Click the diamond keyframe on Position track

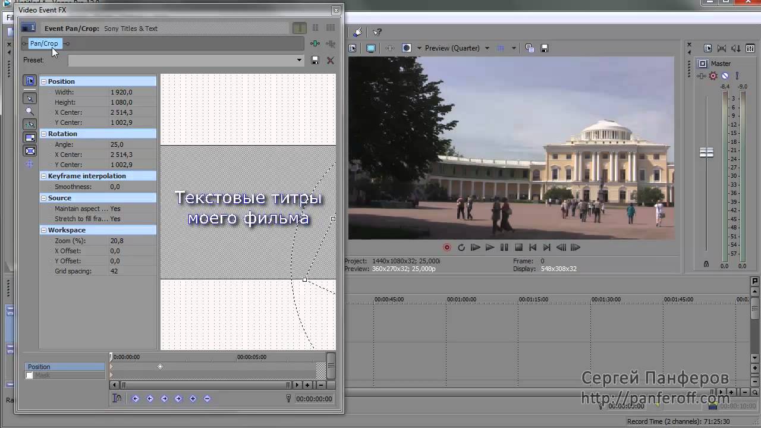(160, 367)
